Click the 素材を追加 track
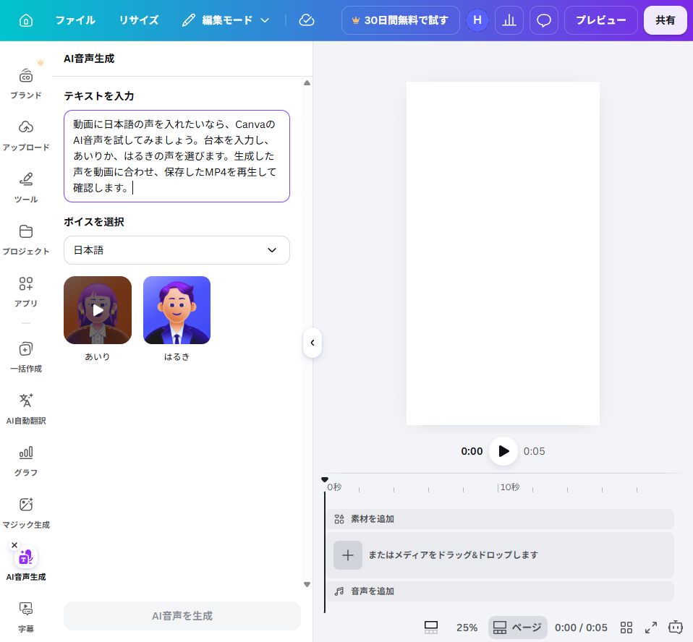The height and width of the screenshot is (642, 693). pyautogui.click(x=501, y=519)
